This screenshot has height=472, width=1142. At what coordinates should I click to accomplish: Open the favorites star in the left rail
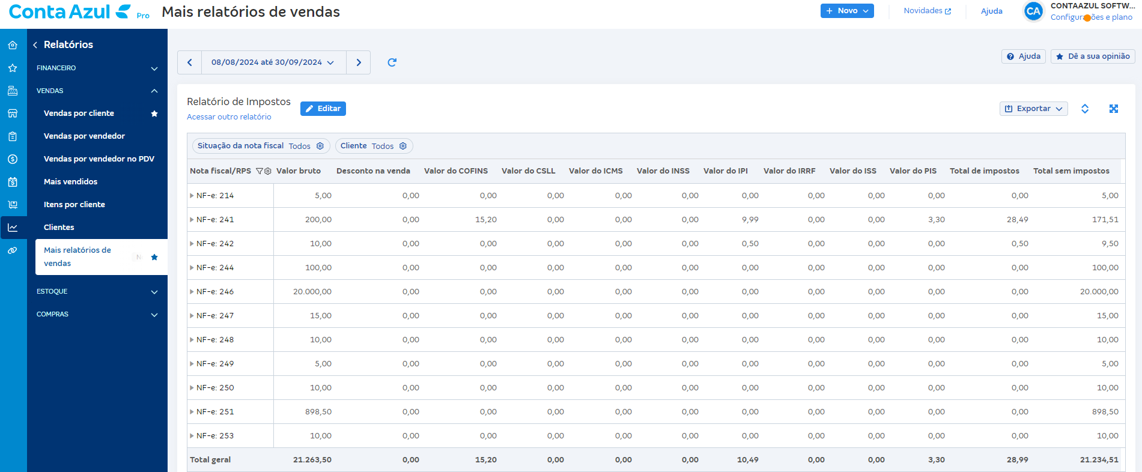[x=13, y=68]
